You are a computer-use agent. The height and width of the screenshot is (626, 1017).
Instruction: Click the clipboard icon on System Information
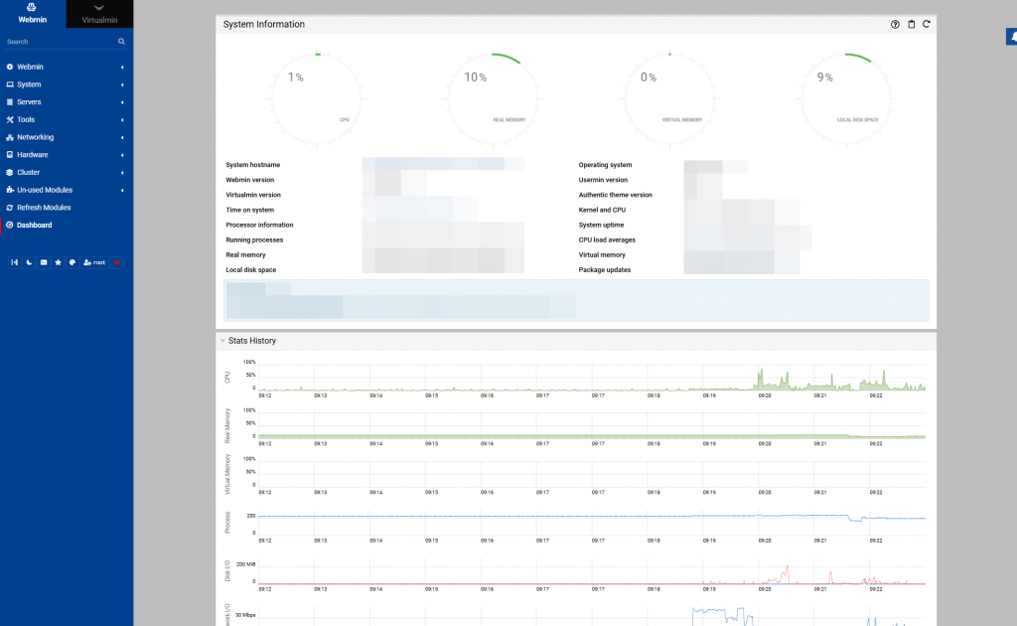(911, 24)
